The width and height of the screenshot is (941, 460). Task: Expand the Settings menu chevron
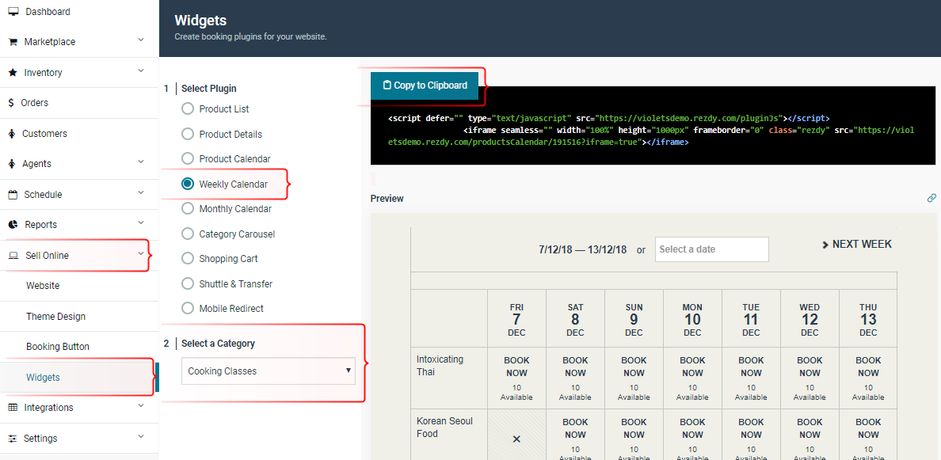(141, 437)
